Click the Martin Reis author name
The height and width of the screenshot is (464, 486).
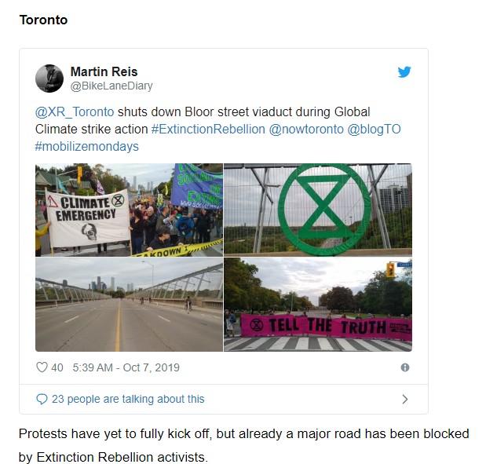click(x=106, y=71)
